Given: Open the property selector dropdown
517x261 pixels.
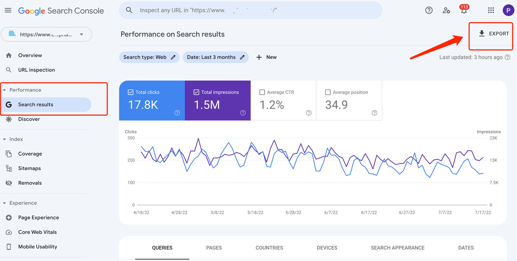Looking at the screenshot, I should [x=46, y=34].
